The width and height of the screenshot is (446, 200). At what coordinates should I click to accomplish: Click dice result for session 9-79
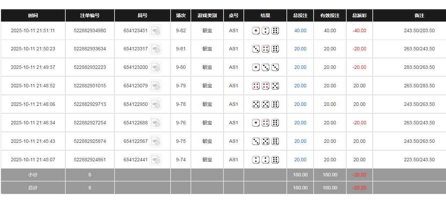click(265, 86)
